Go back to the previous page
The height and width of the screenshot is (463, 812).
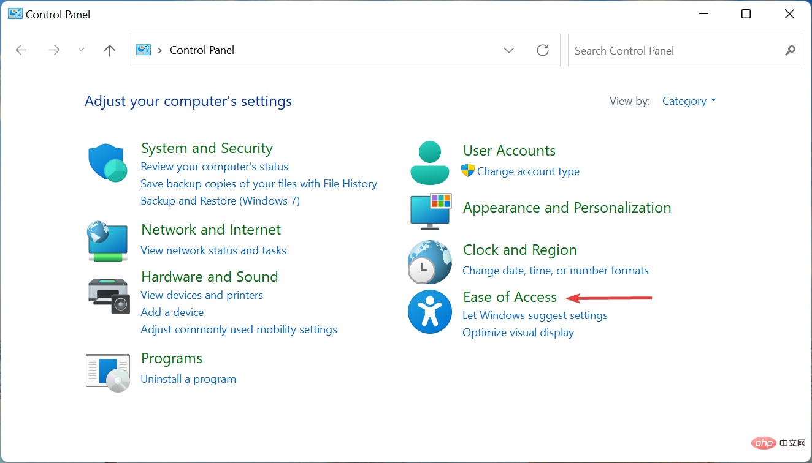[x=21, y=50]
